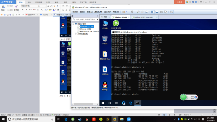Click the take snapshot icon in VMware
The width and height of the screenshot is (217, 122).
138,12
